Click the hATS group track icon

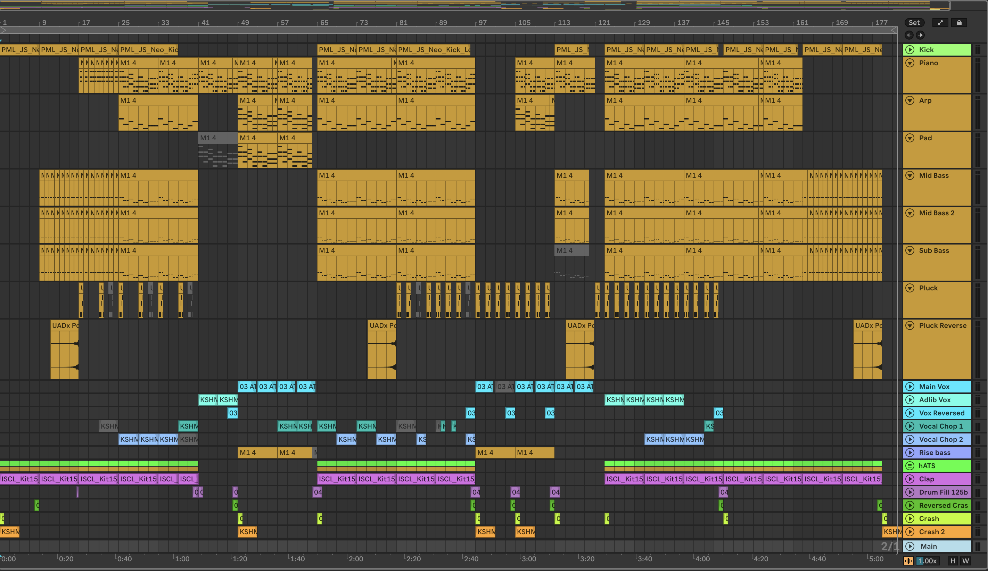click(x=910, y=465)
